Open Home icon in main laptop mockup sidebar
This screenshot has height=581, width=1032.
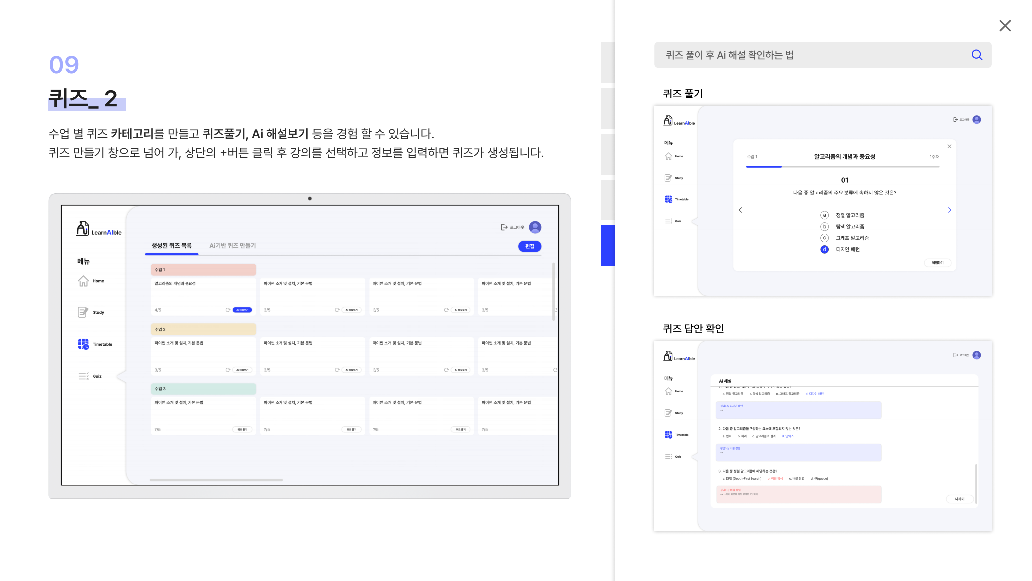(x=83, y=281)
